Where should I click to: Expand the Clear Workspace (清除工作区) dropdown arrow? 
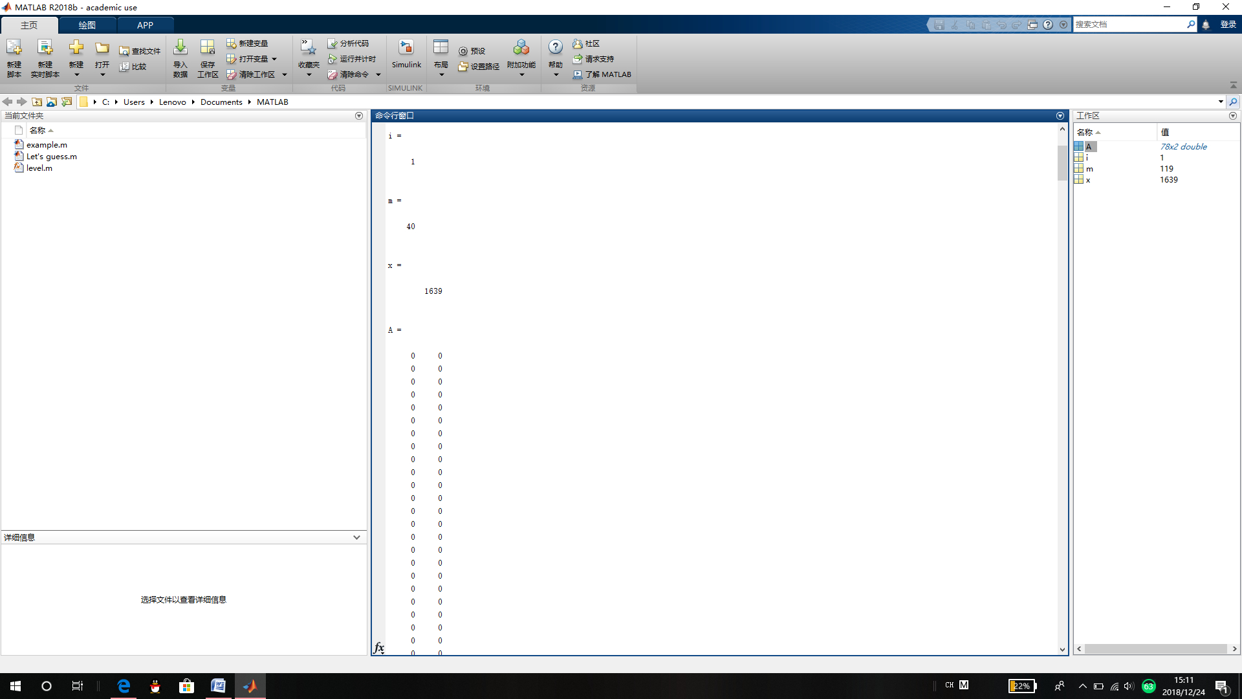(x=285, y=74)
